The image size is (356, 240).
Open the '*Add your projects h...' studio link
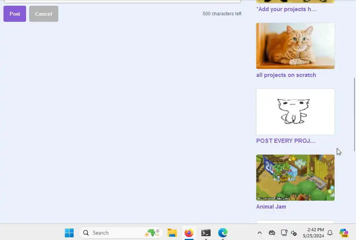pyautogui.click(x=286, y=9)
